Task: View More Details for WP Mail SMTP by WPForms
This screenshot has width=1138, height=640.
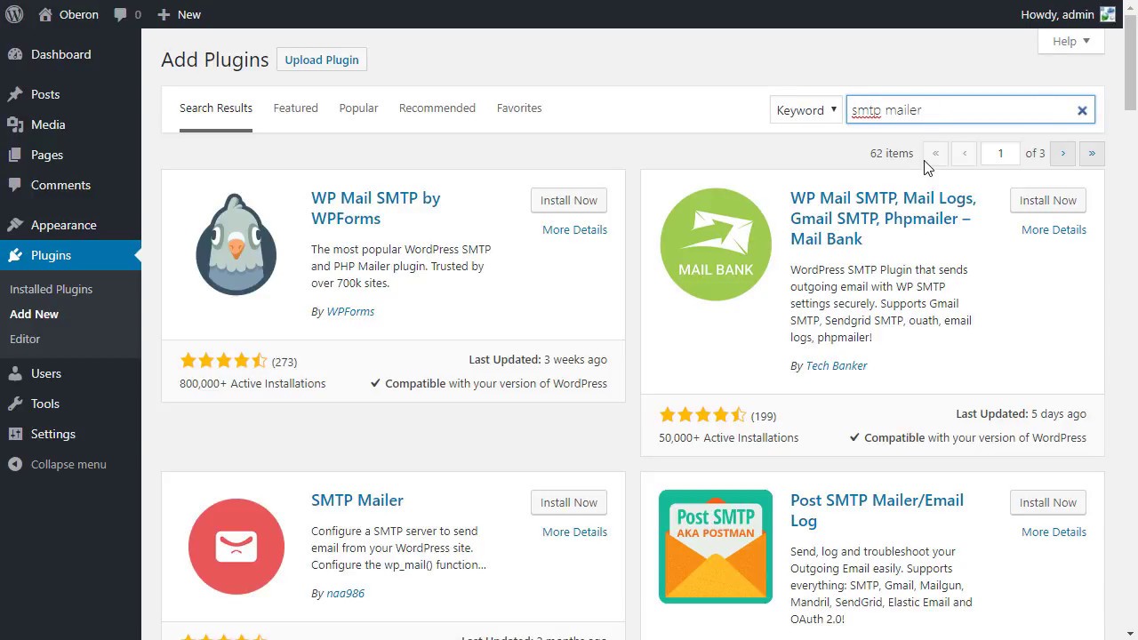Action: [x=574, y=229]
